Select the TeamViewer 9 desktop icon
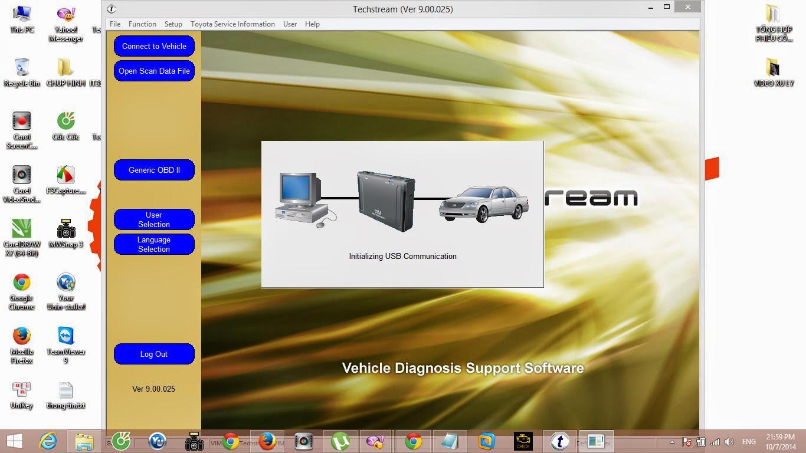The height and width of the screenshot is (453, 806). point(65,345)
